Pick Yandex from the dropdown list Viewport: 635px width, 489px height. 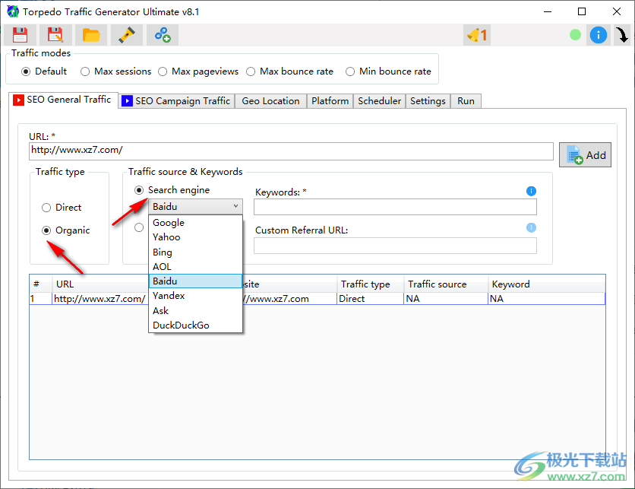click(x=196, y=296)
